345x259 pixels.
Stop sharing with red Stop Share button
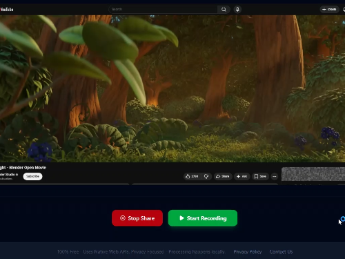(137, 218)
